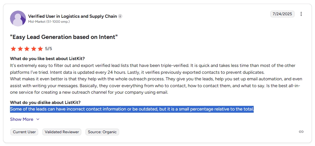Viewport: 315px width, 146px height.
Task: Select the Current User tag
Action: 24,132
